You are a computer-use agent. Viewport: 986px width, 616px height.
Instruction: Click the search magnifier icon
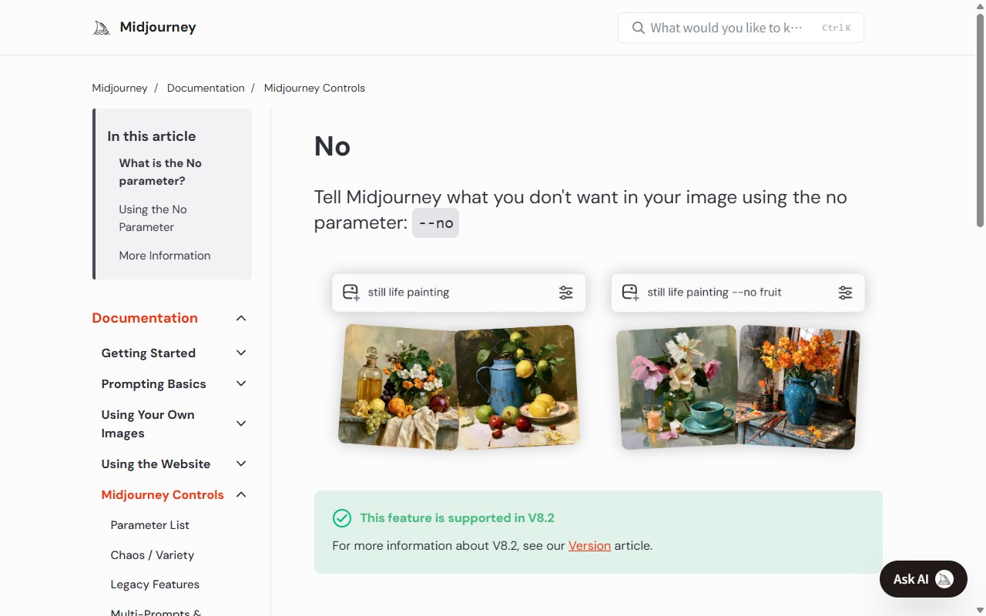tap(638, 28)
